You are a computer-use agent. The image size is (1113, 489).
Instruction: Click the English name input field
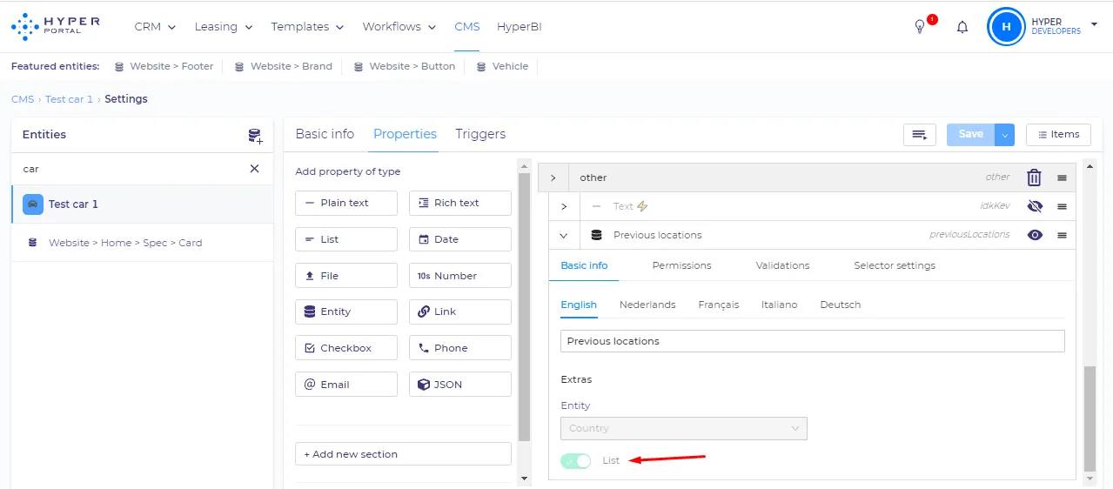tap(813, 341)
